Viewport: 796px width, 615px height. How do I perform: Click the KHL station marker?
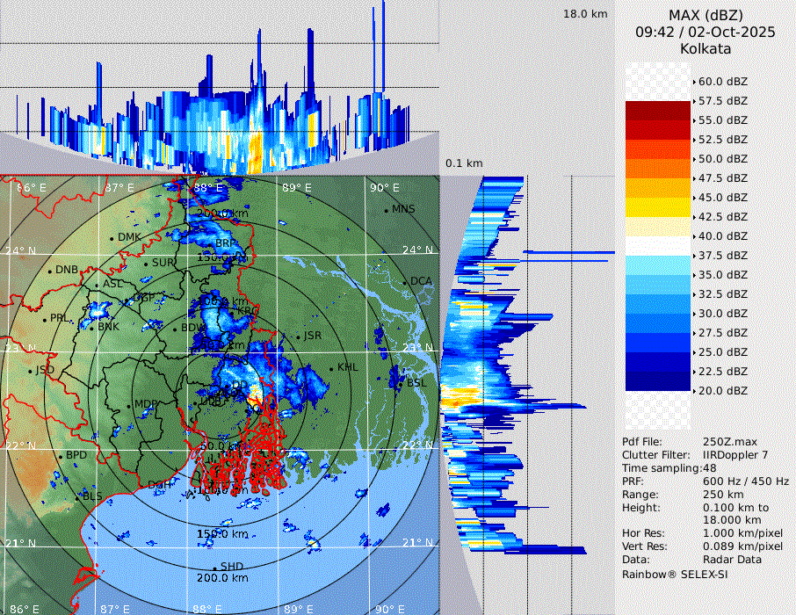332,369
